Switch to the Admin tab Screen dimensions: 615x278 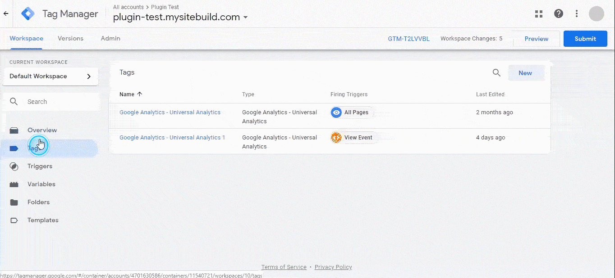pyautogui.click(x=110, y=39)
